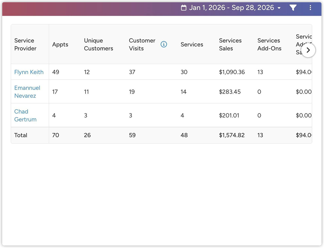Open Chad Gertrum's provider link
This screenshot has width=324, height=248.
tap(26, 115)
